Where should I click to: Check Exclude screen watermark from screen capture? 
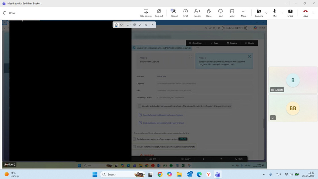[x=134, y=139]
